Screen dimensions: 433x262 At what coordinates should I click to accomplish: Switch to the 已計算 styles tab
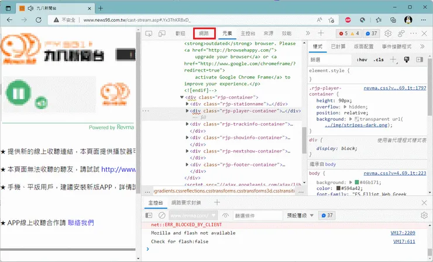(338, 46)
